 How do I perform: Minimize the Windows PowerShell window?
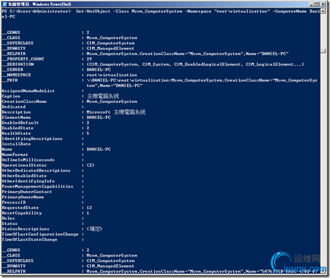pyautogui.click(x=312, y=4)
